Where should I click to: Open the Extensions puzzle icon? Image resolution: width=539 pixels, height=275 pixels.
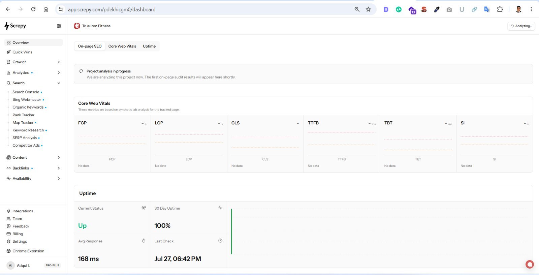click(500, 9)
